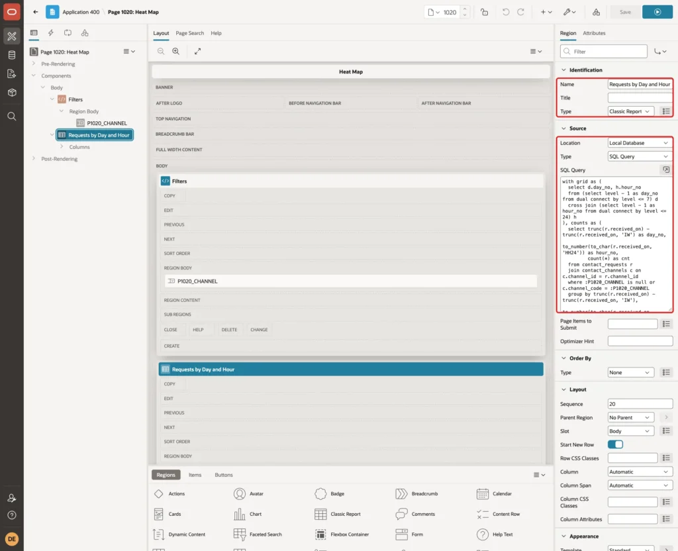This screenshot has height=551, width=678.
Task: Select the Avatar region in gallery
Action: [x=248, y=493]
